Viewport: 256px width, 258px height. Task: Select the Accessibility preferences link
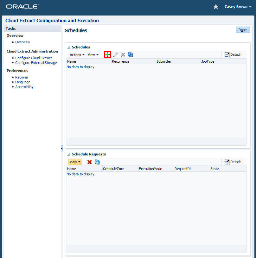tap(24, 87)
